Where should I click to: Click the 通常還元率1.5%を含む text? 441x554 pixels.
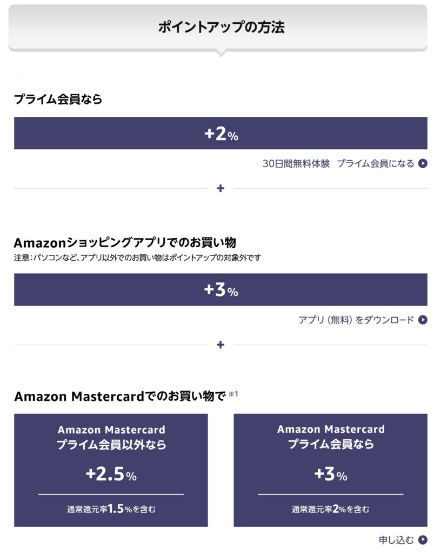click(111, 509)
